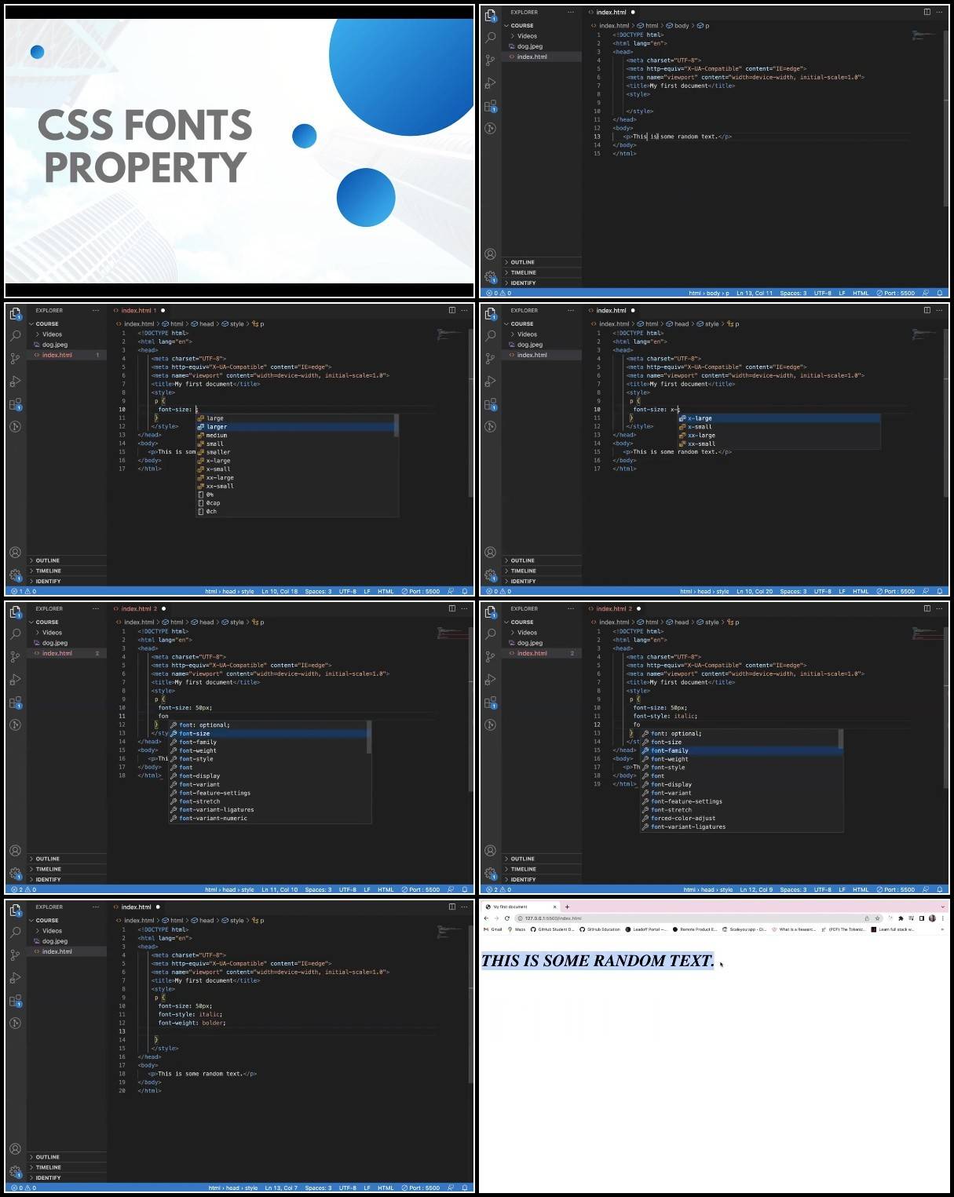Image resolution: width=954 pixels, height=1197 pixels.
Task: Open Manage gear in the editor at Ln 13, Col 7
Action: coord(15,1171)
